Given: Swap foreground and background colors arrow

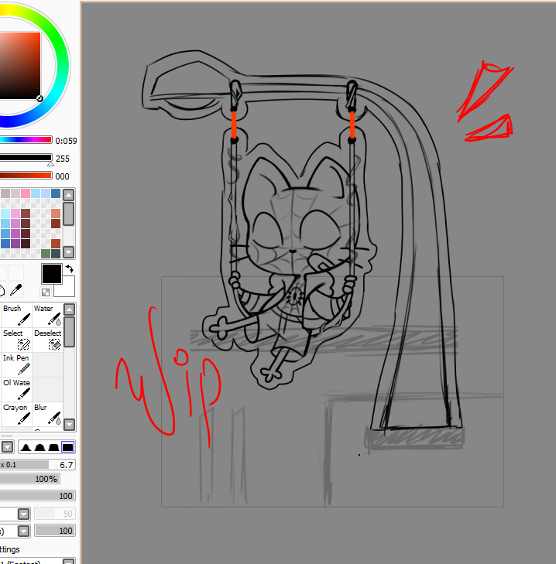Looking at the screenshot, I should [70, 268].
